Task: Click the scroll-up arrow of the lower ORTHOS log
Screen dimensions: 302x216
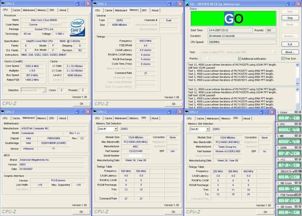Action: tap(297, 89)
